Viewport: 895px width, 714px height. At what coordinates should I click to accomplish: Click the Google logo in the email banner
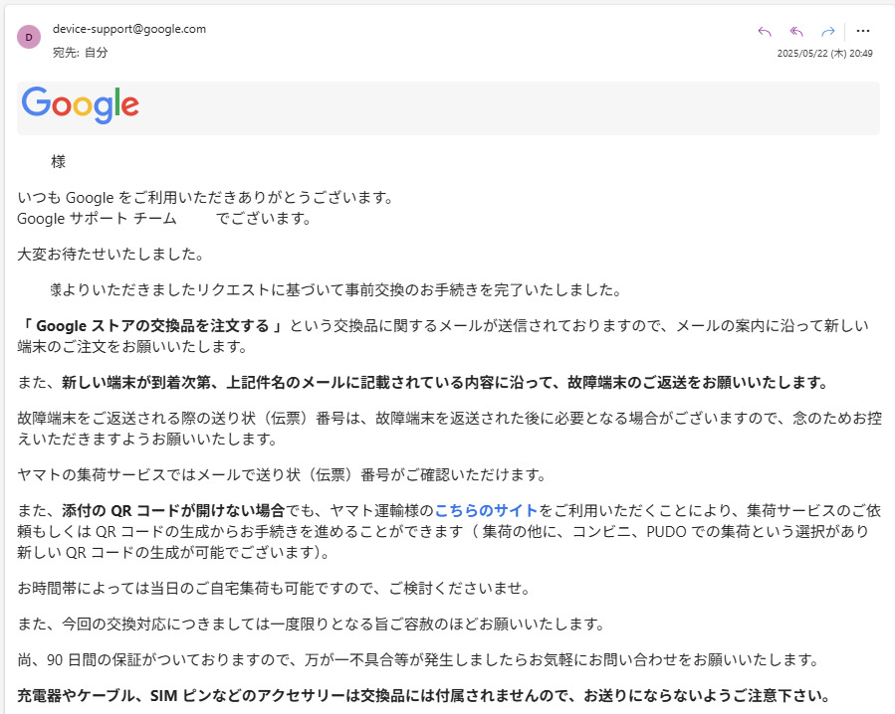(80, 105)
